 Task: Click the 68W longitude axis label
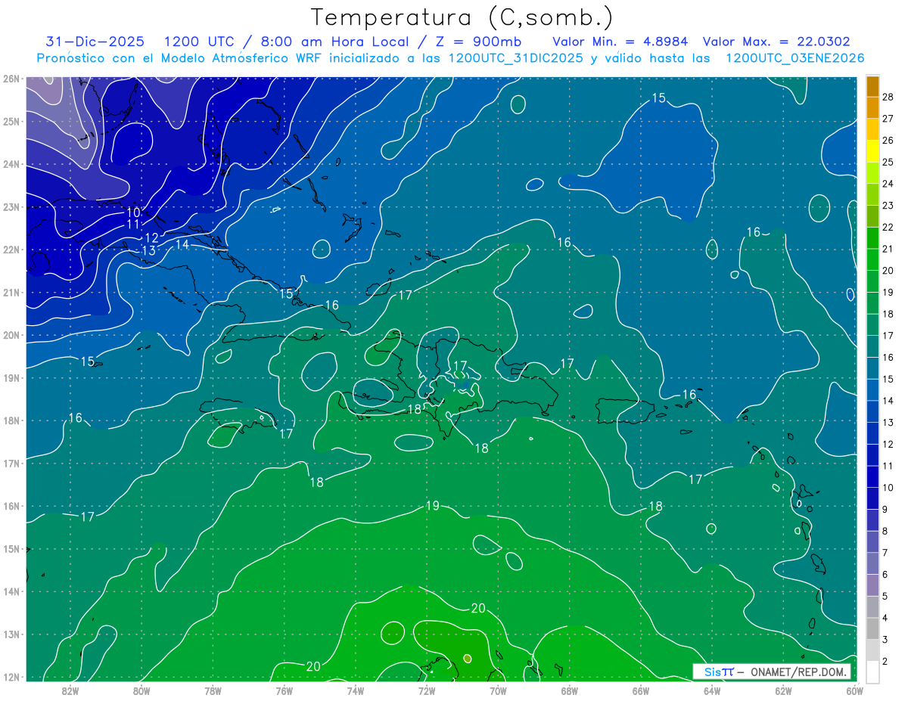pos(570,690)
